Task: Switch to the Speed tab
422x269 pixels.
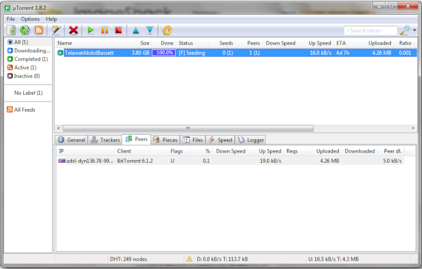Action: [220, 140]
